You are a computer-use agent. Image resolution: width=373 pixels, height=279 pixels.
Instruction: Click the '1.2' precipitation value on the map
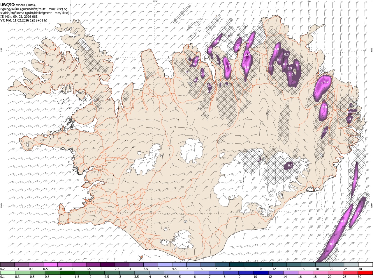[x=326, y=82]
